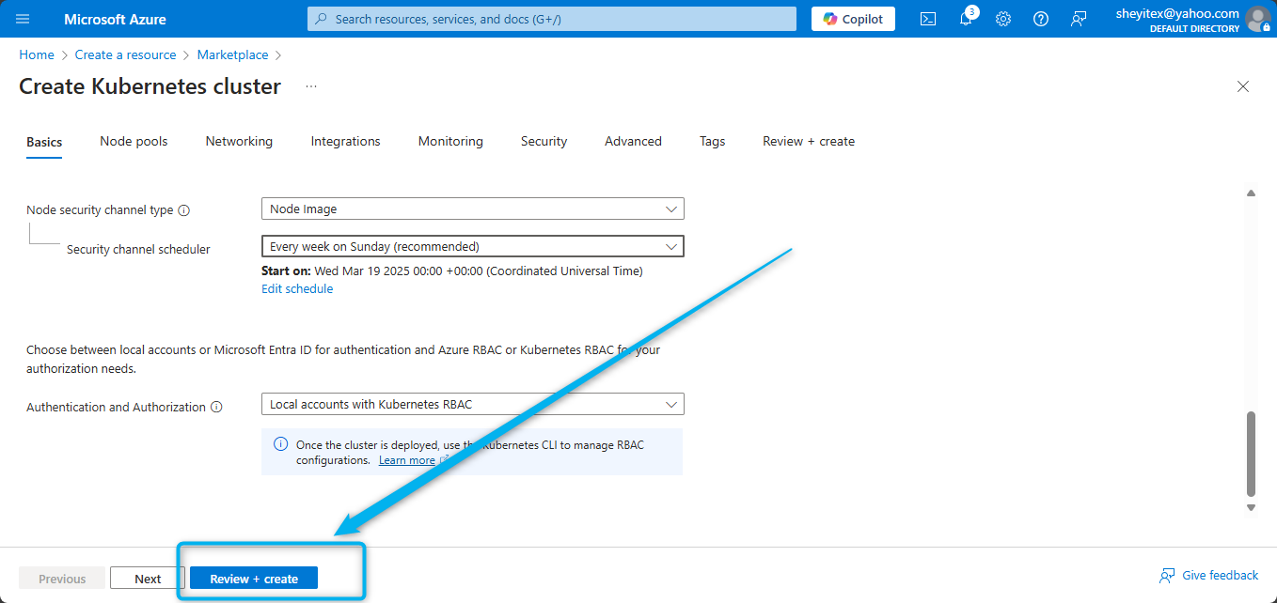Click the Next button
The width and height of the screenshot is (1277, 603).
[x=148, y=579]
